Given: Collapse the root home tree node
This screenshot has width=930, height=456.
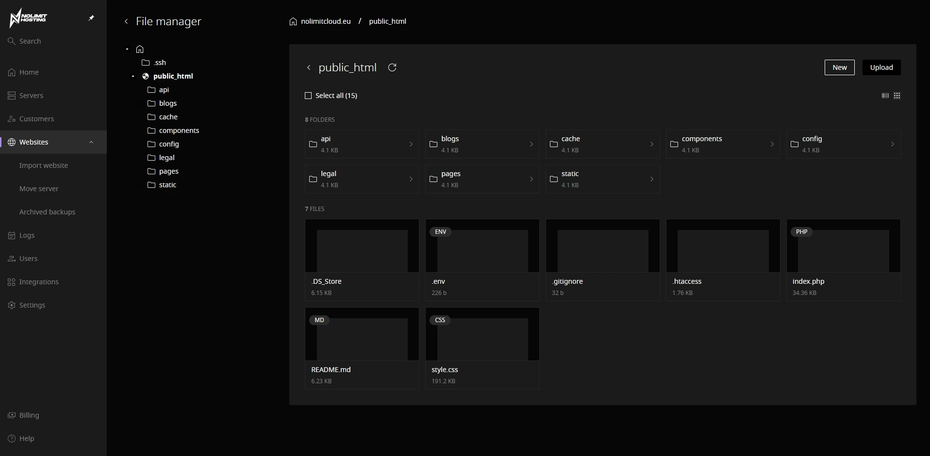Looking at the screenshot, I should tap(127, 49).
